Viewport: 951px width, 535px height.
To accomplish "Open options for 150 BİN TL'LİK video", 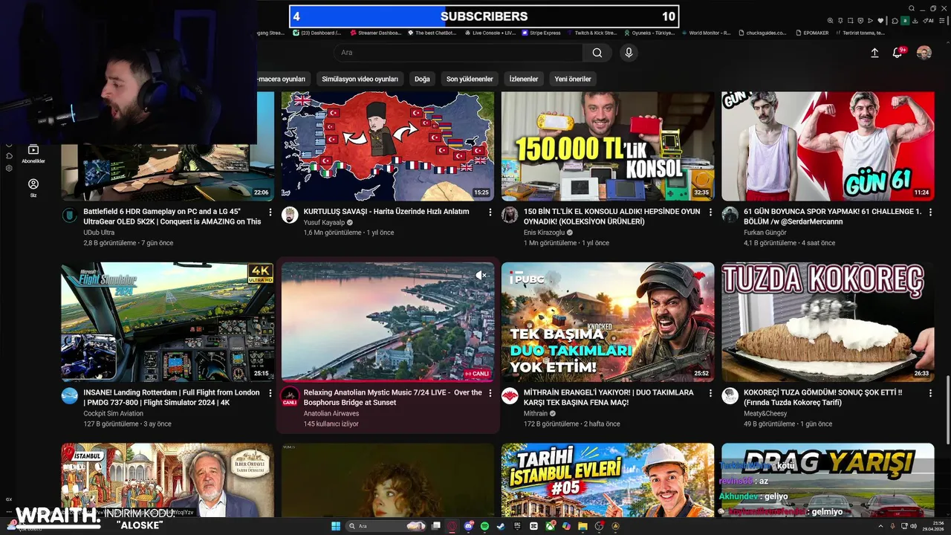I will point(710,212).
